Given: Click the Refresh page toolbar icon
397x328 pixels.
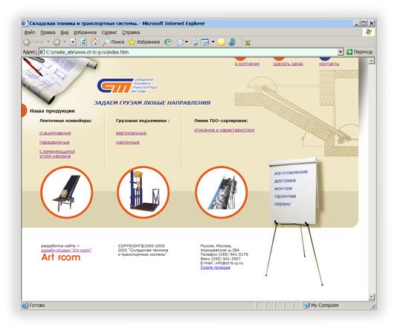Looking at the screenshot, I should [x=83, y=42].
